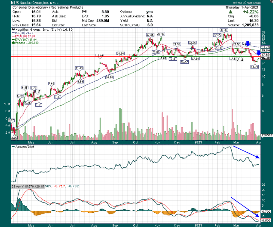The image size is (273, 227).
Task: Click the 1205833 volume axis tag
Action: pos(267,135)
